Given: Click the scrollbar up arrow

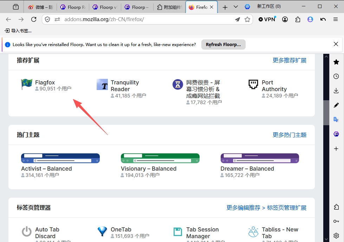Looking at the screenshot, I should [326, 57].
